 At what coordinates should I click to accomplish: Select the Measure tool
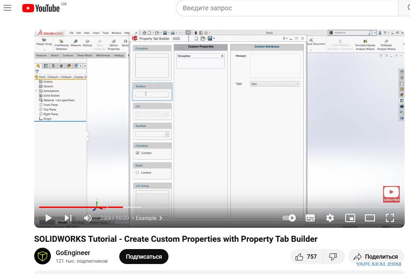point(76,43)
